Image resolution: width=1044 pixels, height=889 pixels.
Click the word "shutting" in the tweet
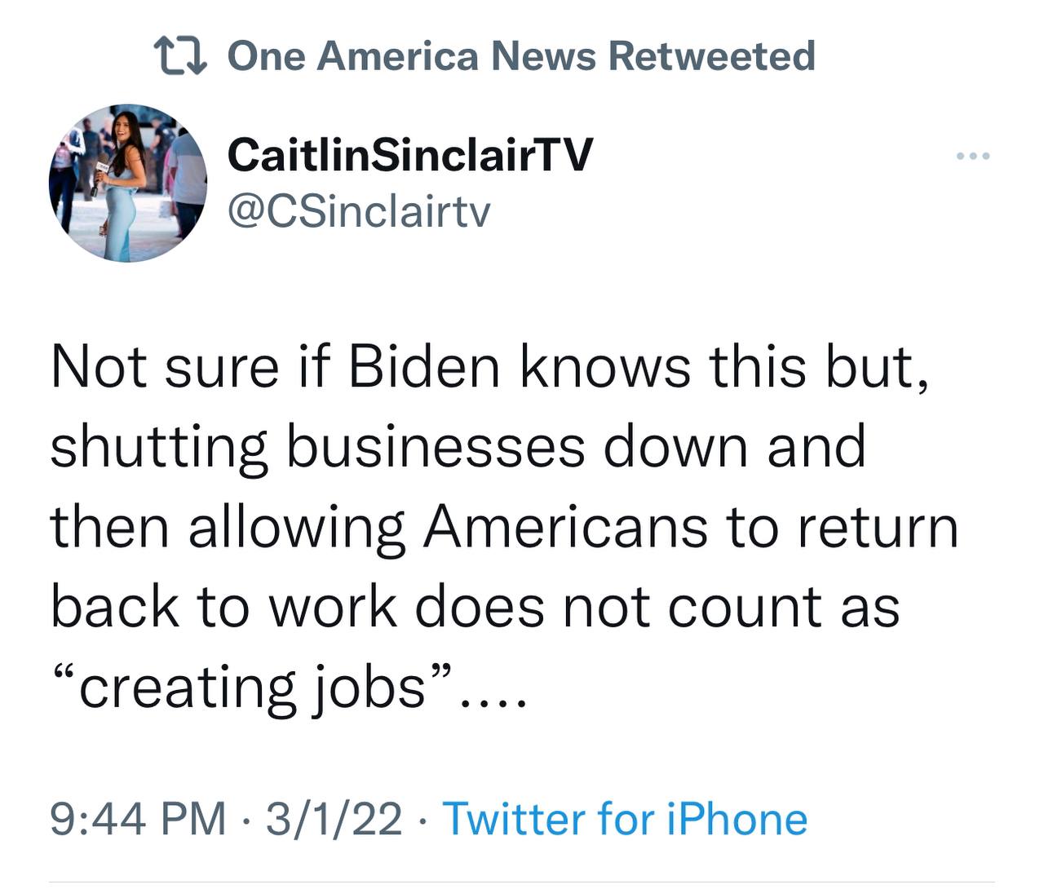click(159, 447)
